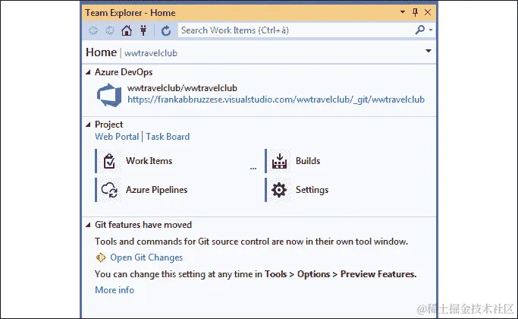
Task: Close the Team Explorer panel
Action: [x=428, y=12]
